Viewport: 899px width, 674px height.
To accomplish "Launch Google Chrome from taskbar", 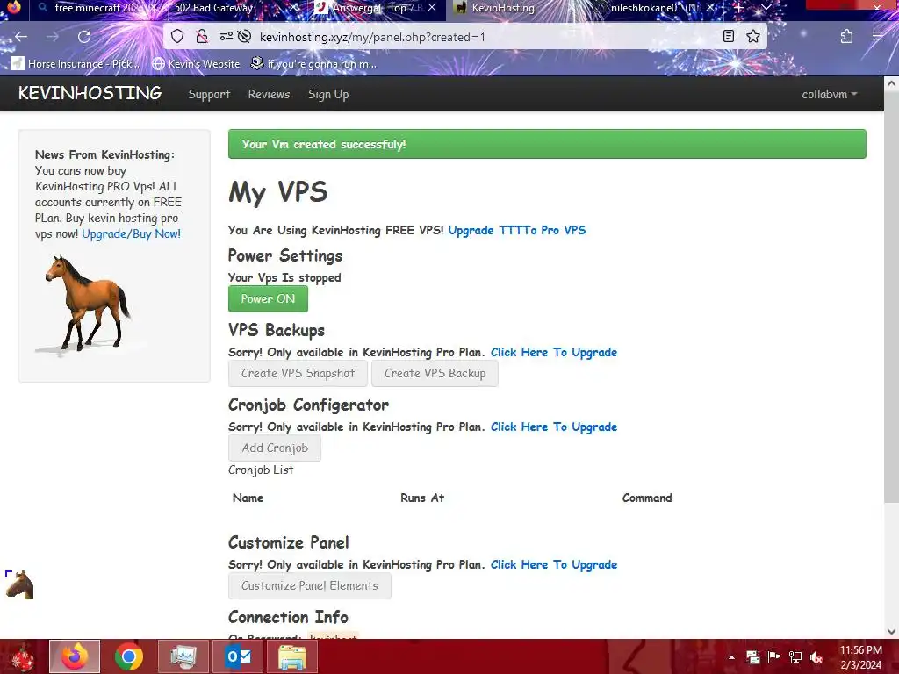I will (x=129, y=656).
